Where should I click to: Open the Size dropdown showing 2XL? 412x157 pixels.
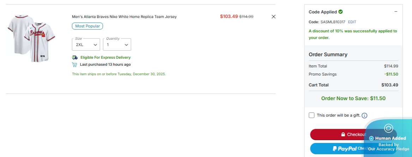tap(86, 45)
